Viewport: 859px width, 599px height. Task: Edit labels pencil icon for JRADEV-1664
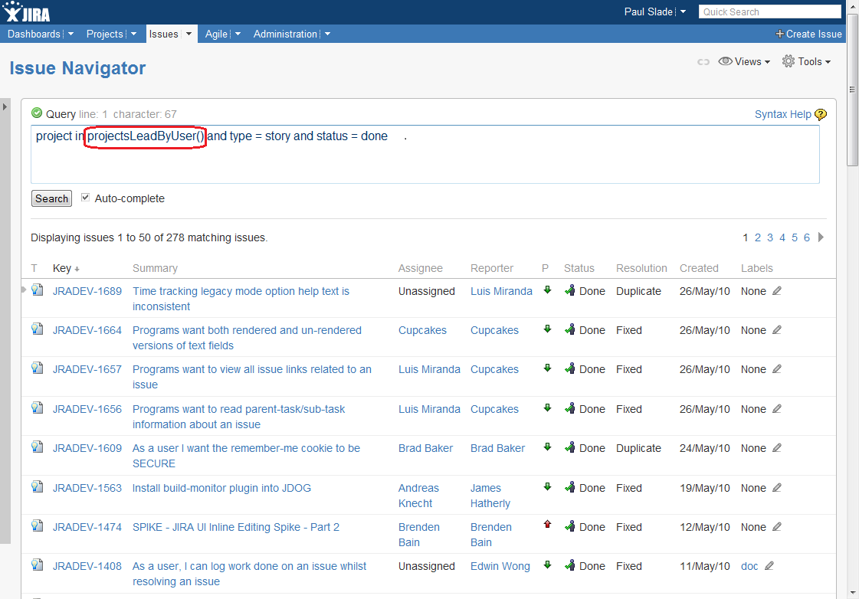(777, 329)
